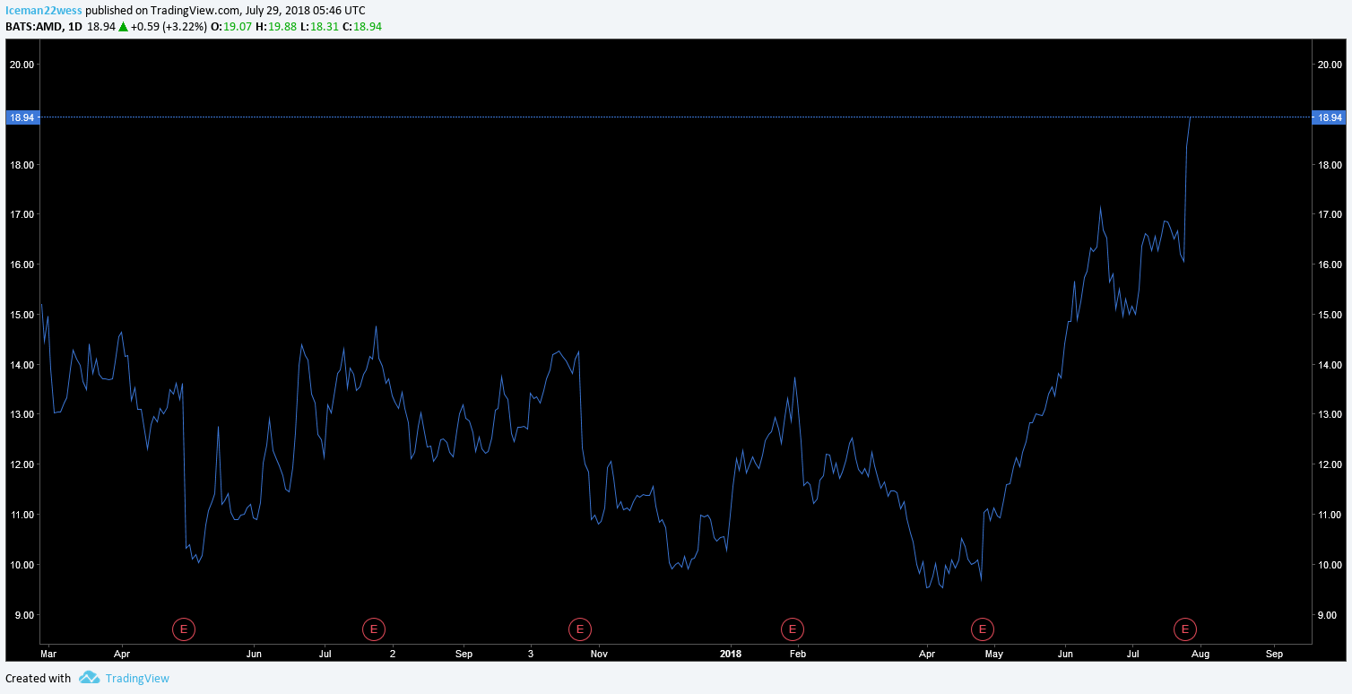Click 15.00 on the right price scale
1352x694 pixels.
click(1329, 315)
